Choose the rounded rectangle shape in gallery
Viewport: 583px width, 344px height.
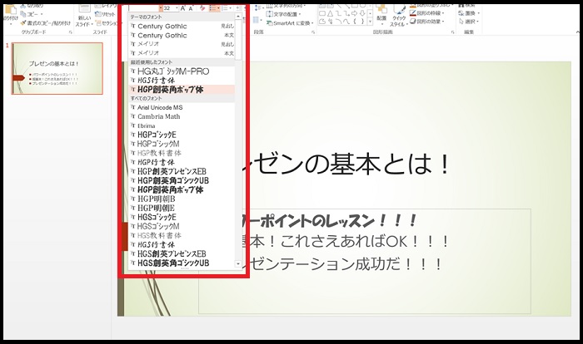pyautogui.click(x=322, y=13)
